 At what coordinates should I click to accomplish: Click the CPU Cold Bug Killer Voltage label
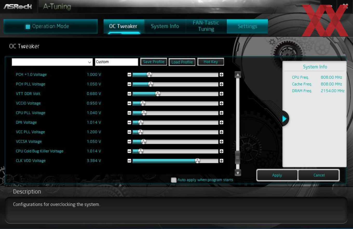[39, 151]
